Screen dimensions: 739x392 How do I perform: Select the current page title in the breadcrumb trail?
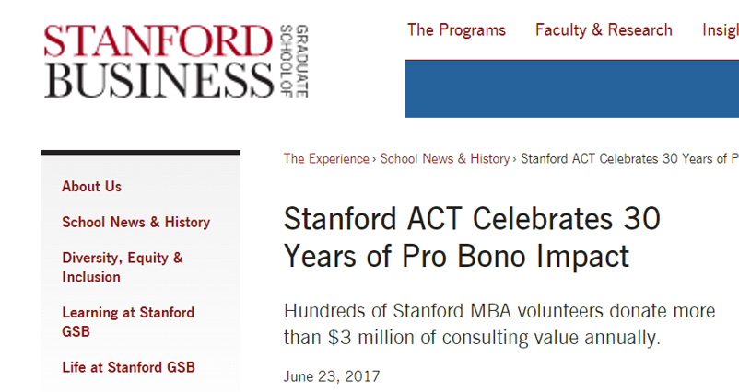pyautogui.click(x=629, y=159)
